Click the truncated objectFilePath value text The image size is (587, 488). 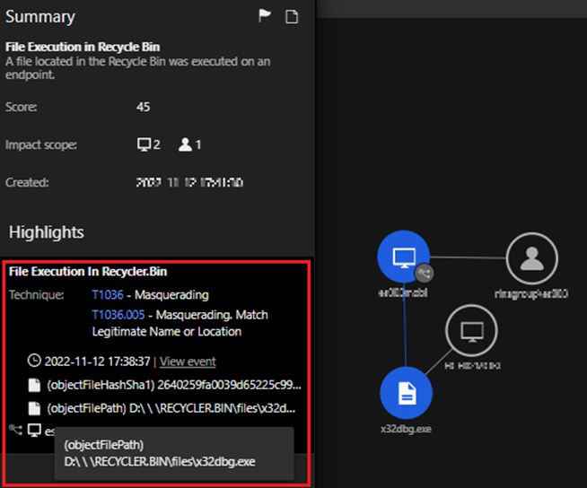(173, 408)
